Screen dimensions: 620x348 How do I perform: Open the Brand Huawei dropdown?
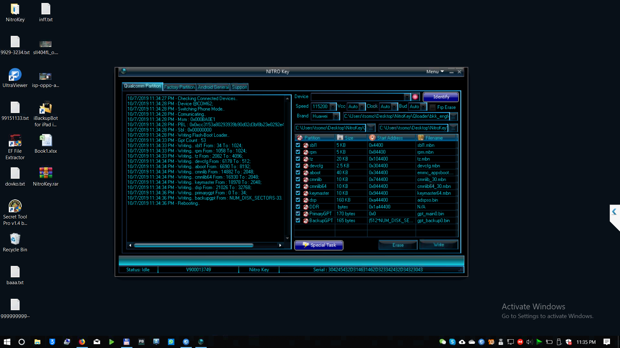pos(336,116)
